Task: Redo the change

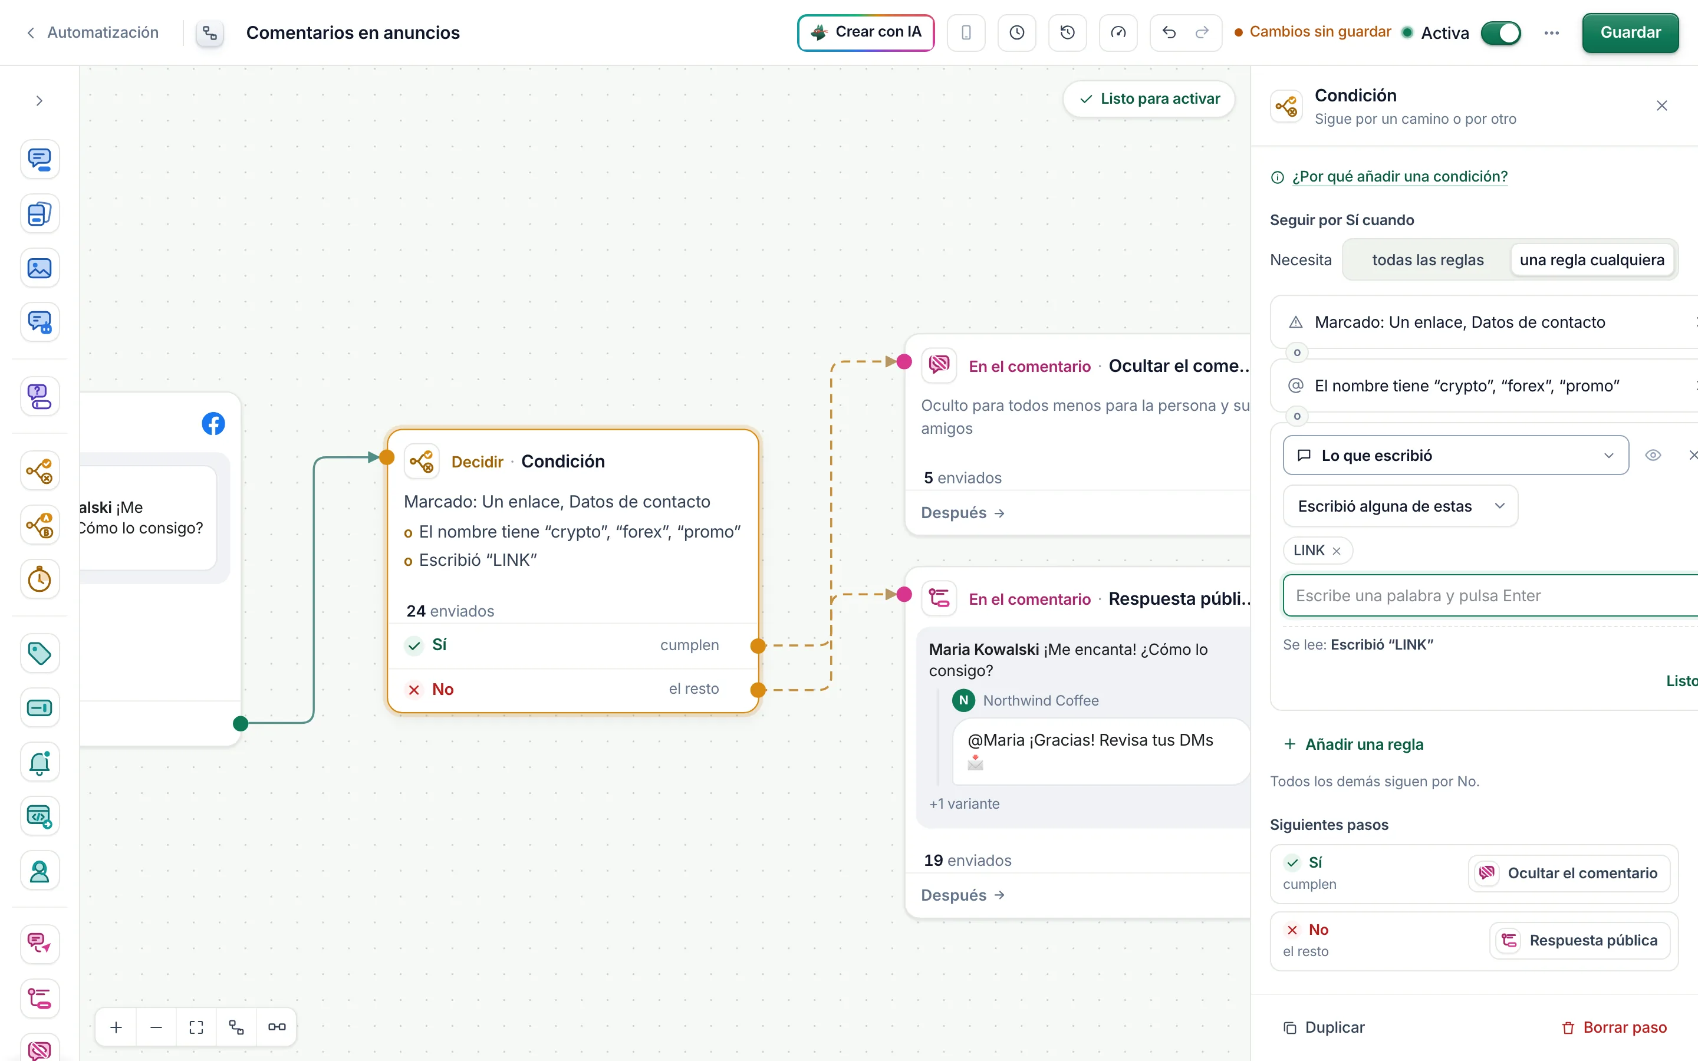Action: [1202, 32]
